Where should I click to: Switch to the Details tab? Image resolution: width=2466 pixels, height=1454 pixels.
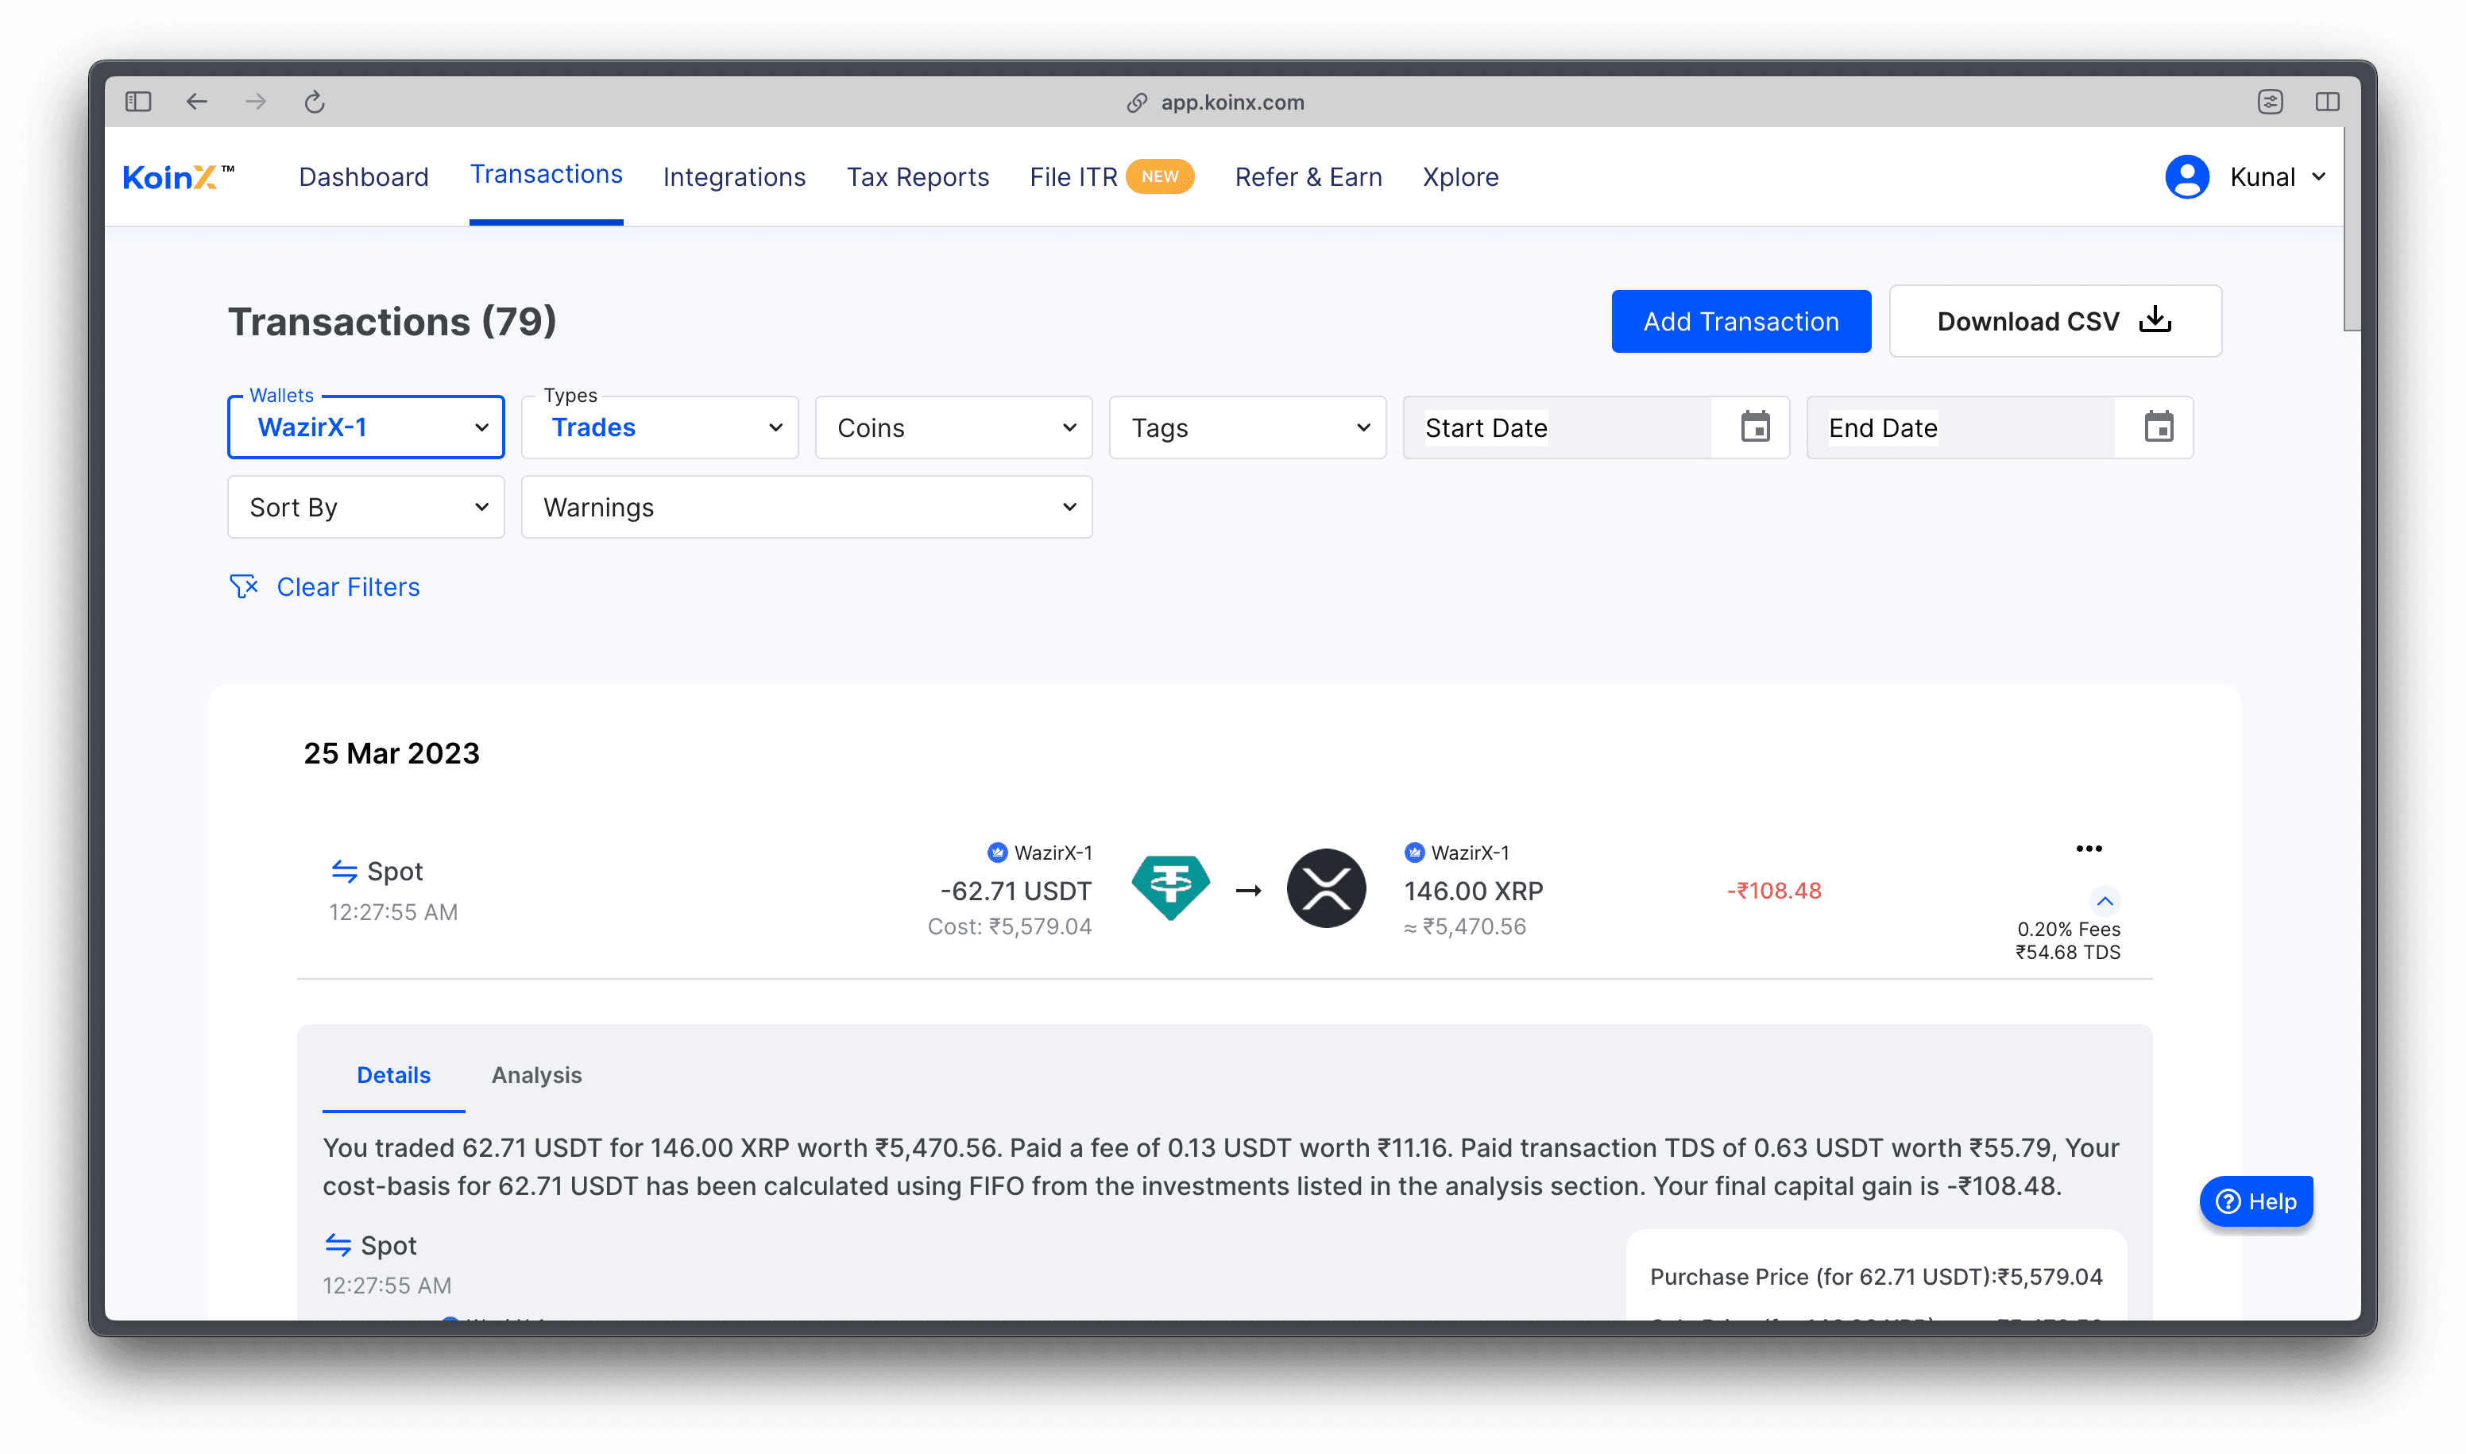tap(394, 1075)
